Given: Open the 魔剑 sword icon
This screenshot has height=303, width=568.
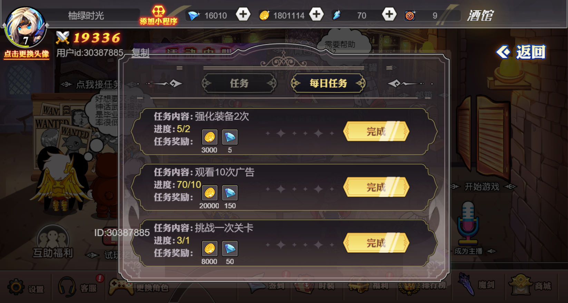Looking at the screenshot, I should point(467,284).
